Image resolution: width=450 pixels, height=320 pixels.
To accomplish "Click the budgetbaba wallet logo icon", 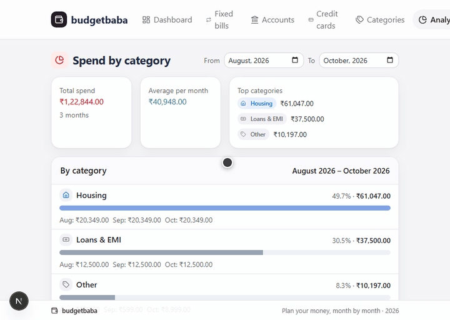I will pyautogui.click(x=59, y=19).
